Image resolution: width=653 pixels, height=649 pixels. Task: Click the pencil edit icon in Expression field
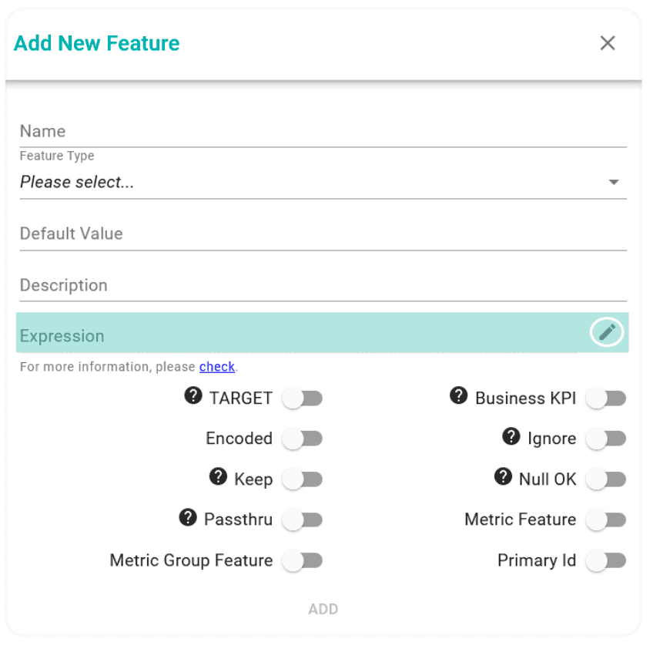tap(606, 332)
